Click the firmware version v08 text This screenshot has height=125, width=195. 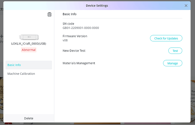point(65,40)
